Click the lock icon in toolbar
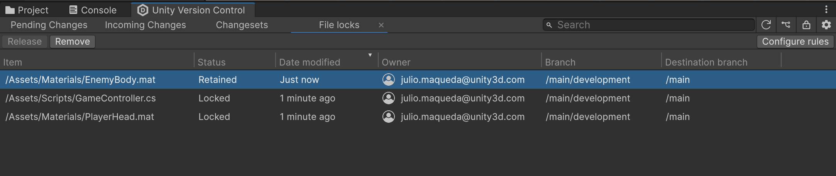 (x=806, y=25)
